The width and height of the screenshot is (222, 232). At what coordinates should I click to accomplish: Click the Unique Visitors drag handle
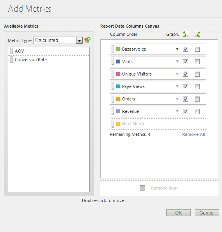pyautogui.click(x=113, y=74)
